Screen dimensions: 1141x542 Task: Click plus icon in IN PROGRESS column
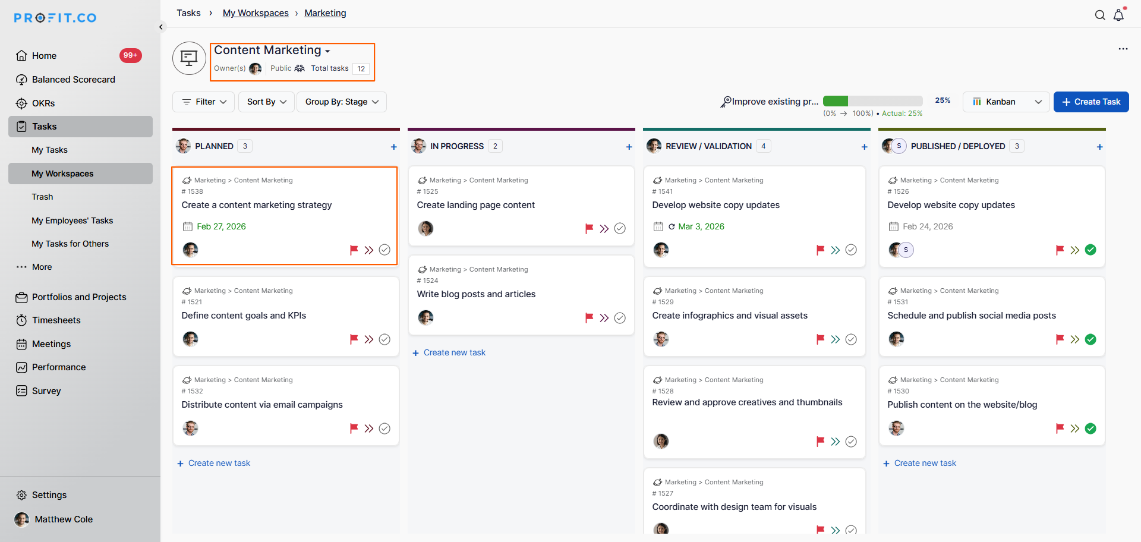point(629,147)
